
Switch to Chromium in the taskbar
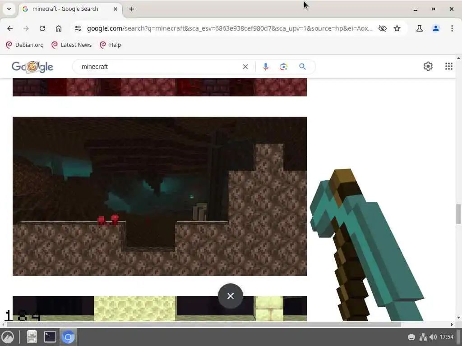pyautogui.click(x=68, y=337)
